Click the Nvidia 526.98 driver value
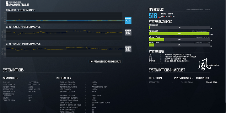Viewport: 226px width, 113px height. coord(177,61)
